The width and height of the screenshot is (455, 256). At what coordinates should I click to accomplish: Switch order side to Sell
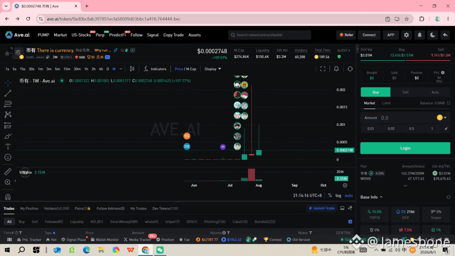point(406,92)
